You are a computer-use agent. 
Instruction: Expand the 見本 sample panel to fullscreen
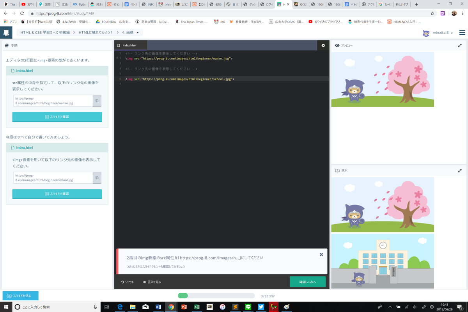tap(460, 170)
